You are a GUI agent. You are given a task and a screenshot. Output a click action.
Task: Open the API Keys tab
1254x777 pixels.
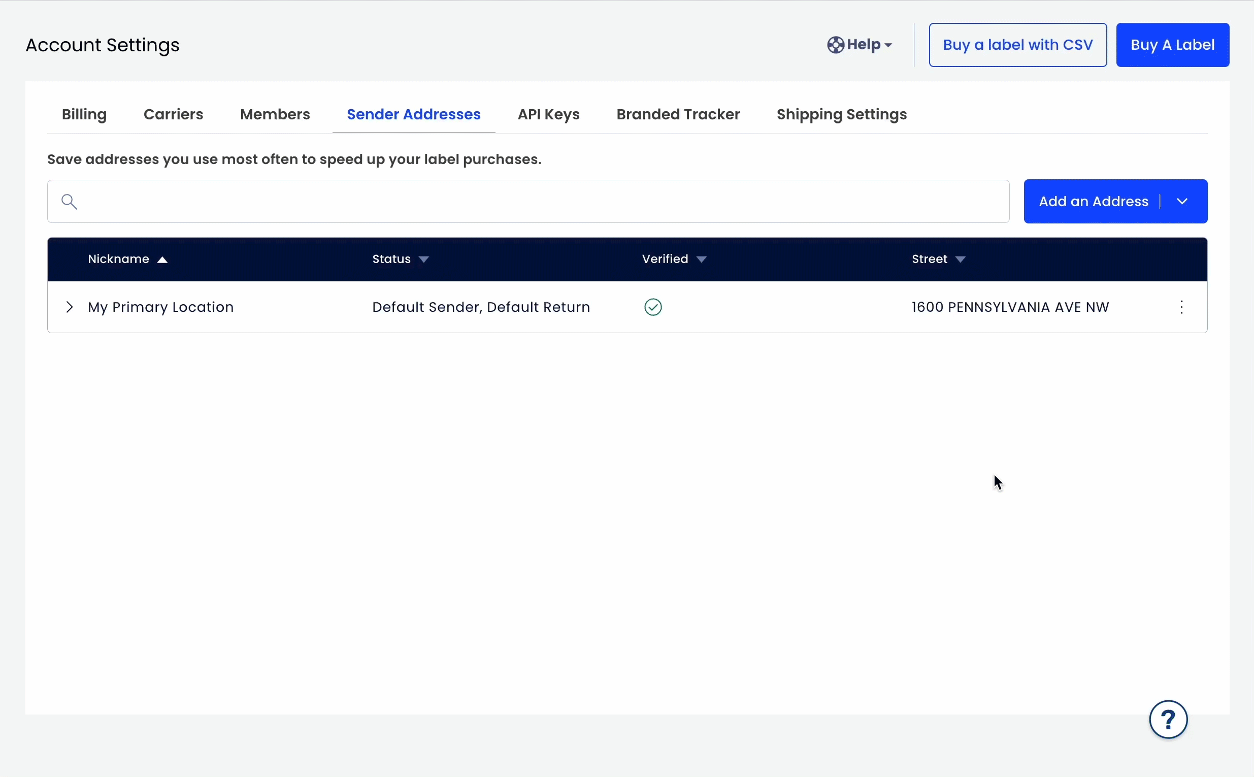tap(549, 114)
